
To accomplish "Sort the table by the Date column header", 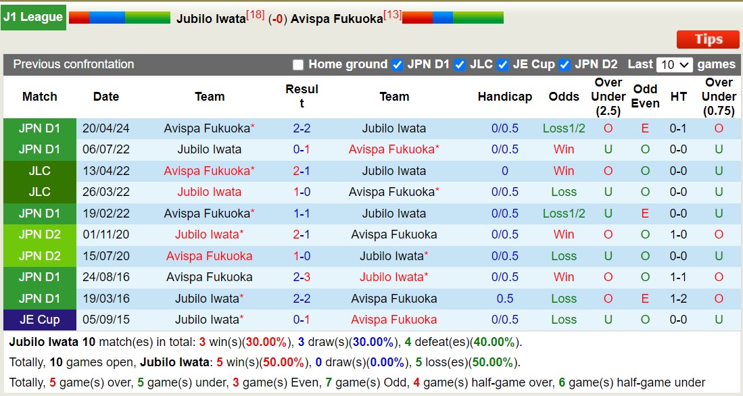I will click(105, 97).
